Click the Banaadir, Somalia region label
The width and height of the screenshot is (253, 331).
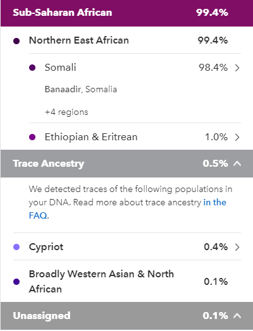point(81,89)
